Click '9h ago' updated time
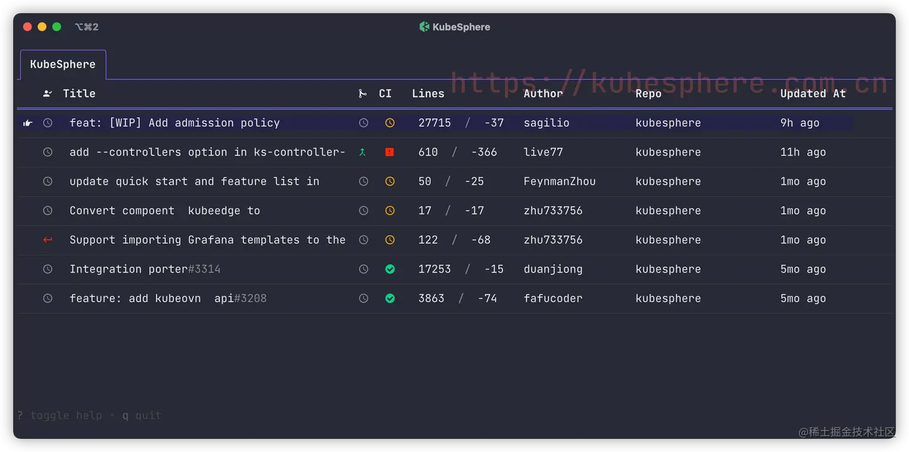Viewport: 909px width, 452px height. (x=800, y=123)
